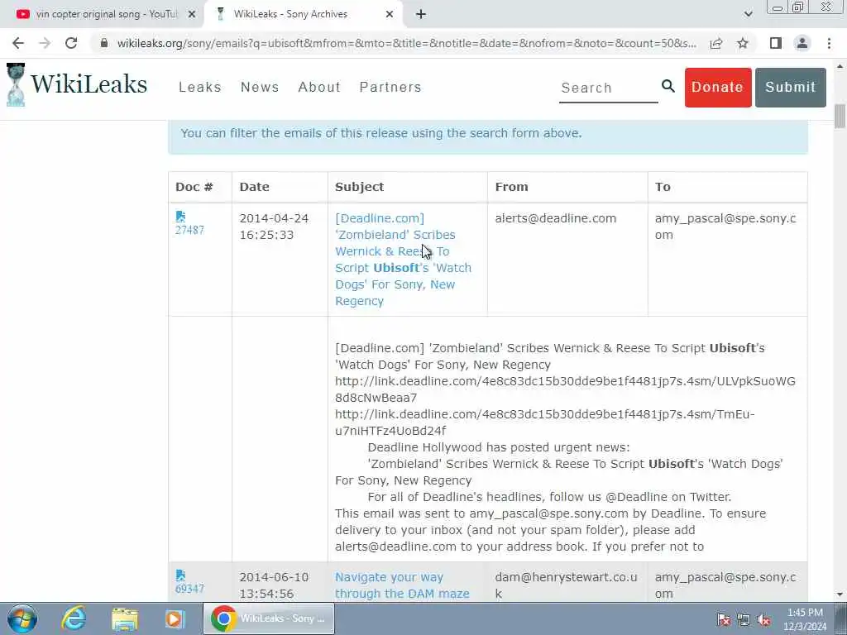847x635 pixels.
Task: Open the Partners menu item
Action: 390,87
